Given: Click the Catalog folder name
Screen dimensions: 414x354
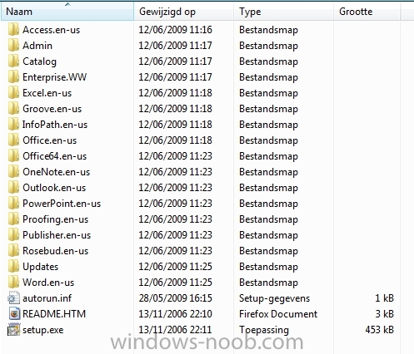Looking at the screenshot, I should coord(39,61).
